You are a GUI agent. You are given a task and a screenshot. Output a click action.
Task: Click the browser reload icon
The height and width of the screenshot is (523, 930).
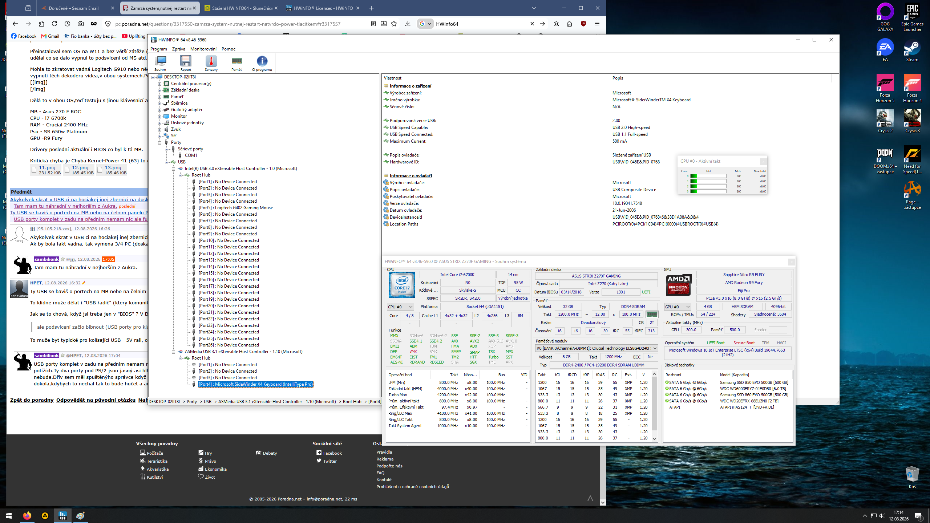pyautogui.click(x=54, y=24)
